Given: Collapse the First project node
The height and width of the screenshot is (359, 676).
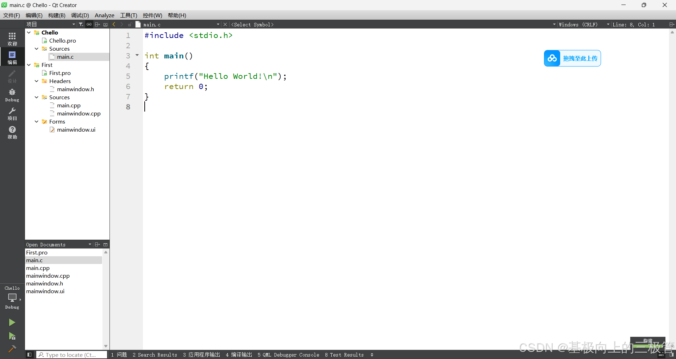Looking at the screenshot, I should [x=29, y=65].
